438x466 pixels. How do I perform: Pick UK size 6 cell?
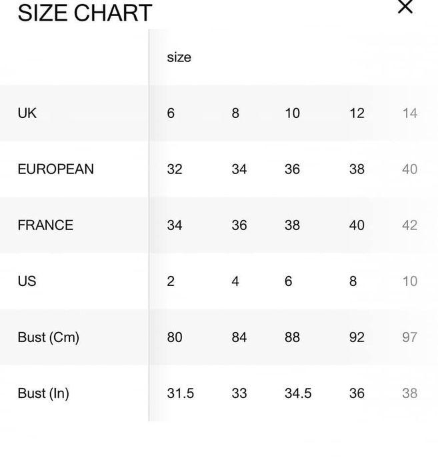click(x=171, y=113)
